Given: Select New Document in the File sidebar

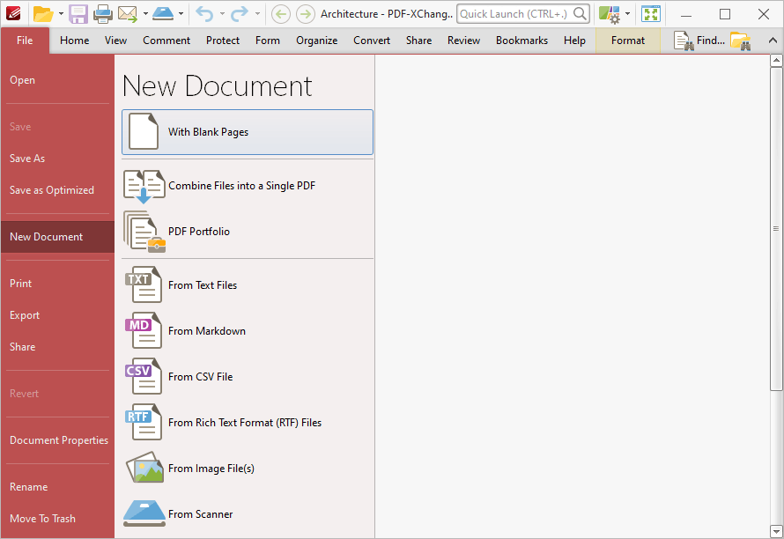Looking at the screenshot, I should pyautogui.click(x=57, y=237).
